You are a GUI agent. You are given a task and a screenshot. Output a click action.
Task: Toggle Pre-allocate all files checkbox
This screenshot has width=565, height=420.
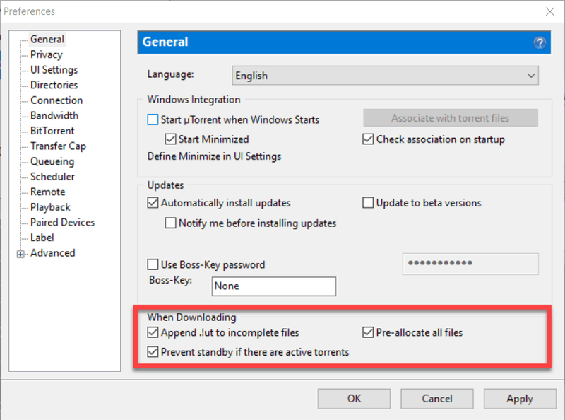(367, 332)
